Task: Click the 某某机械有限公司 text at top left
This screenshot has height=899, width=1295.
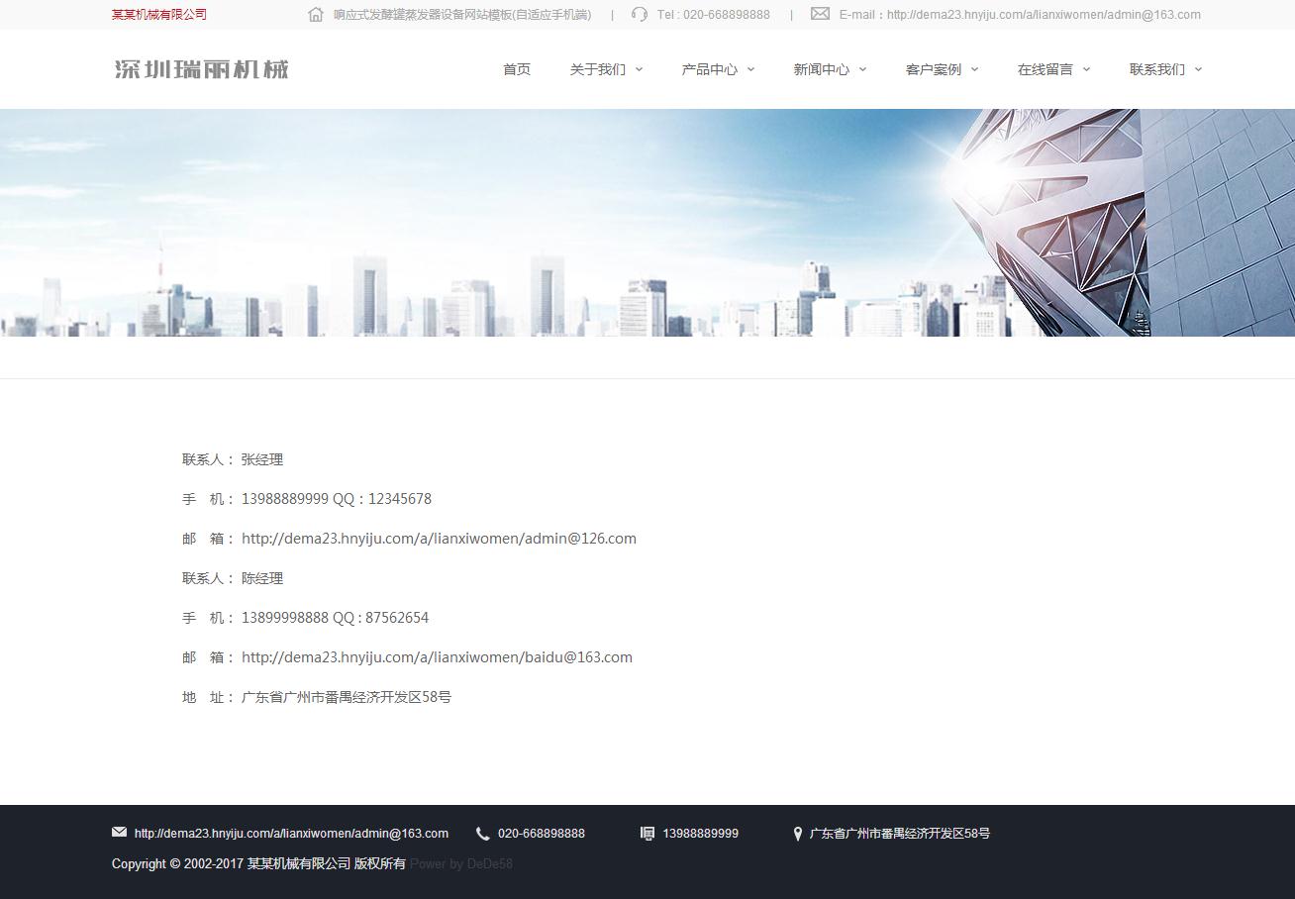Action: click(x=159, y=15)
